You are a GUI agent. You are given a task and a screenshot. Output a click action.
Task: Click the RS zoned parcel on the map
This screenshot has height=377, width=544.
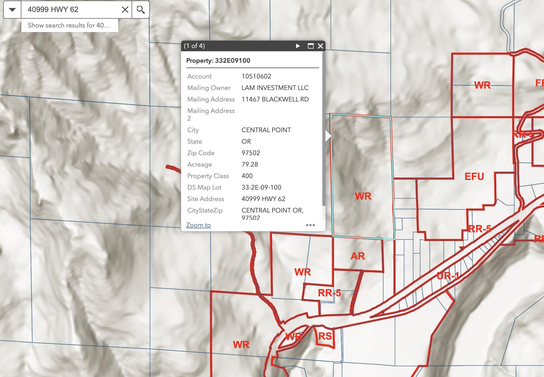point(325,336)
